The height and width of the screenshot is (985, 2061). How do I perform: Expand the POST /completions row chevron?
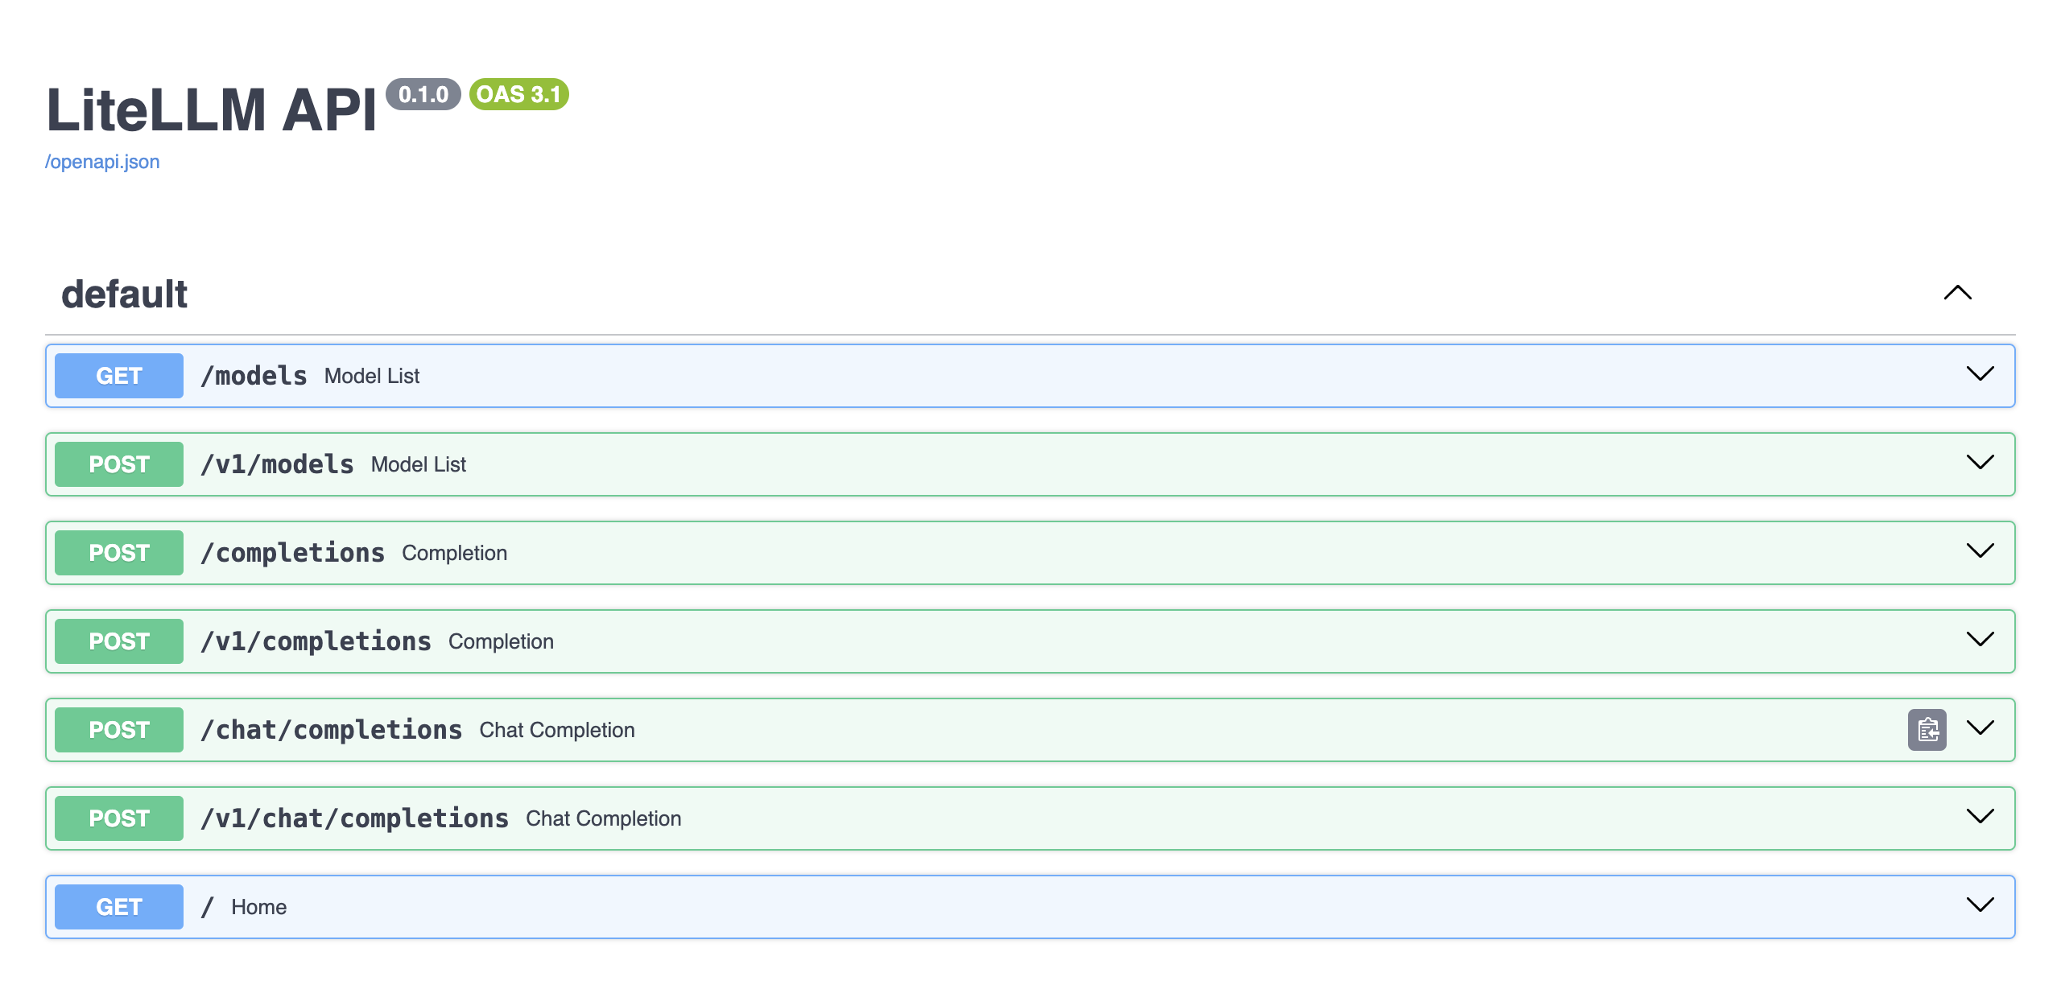tap(1980, 551)
